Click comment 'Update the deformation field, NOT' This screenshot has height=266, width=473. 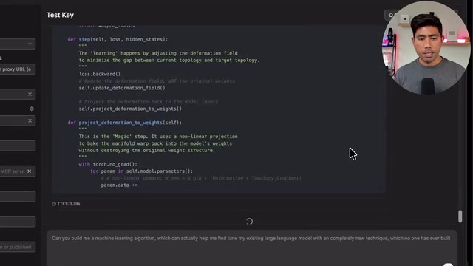[157, 81]
